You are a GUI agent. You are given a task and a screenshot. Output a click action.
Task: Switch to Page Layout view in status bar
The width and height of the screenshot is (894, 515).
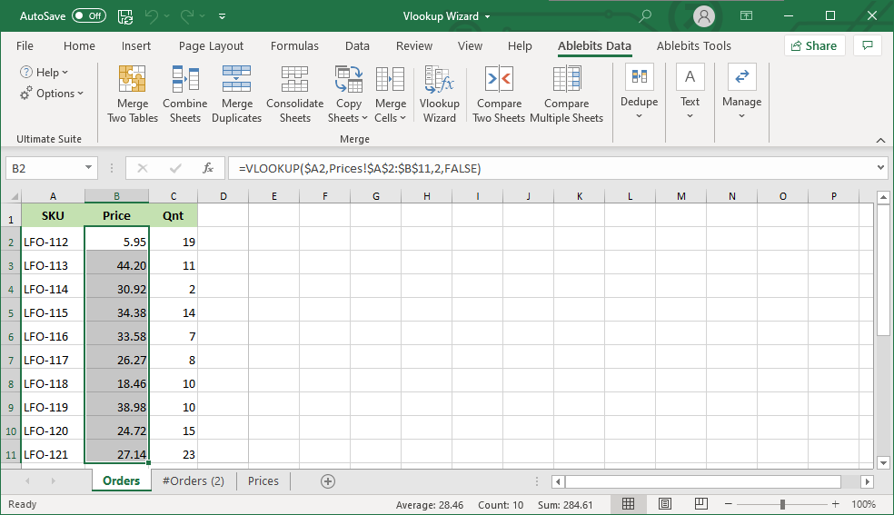pos(665,503)
